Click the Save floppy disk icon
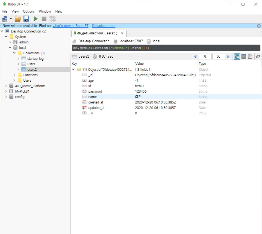This screenshot has height=234, width=262. coord(26,19)
